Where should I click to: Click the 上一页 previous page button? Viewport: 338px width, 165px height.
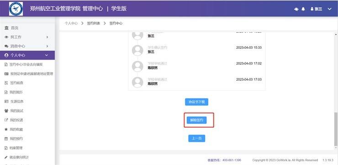[196, 138]
